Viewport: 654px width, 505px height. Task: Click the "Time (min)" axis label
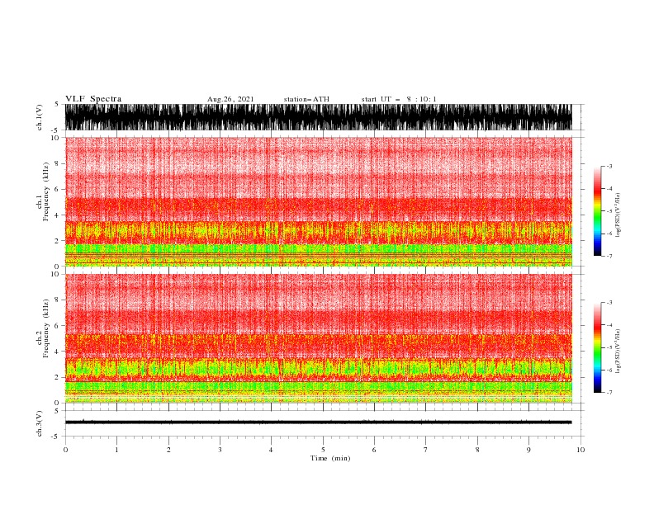(330, 458)
